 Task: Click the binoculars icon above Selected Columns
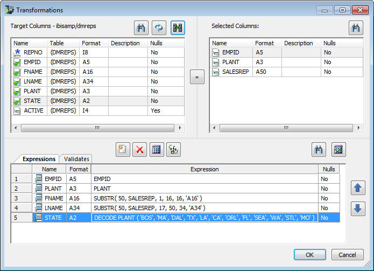pos(356,28)
